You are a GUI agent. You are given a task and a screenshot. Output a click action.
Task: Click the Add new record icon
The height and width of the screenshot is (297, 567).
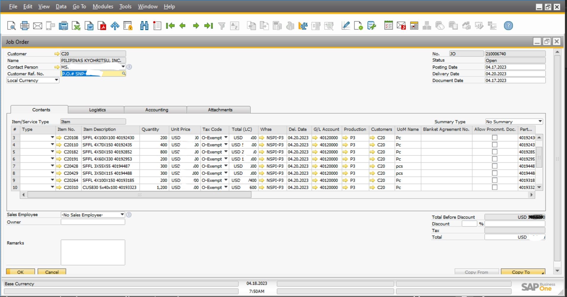click(157, 26)
